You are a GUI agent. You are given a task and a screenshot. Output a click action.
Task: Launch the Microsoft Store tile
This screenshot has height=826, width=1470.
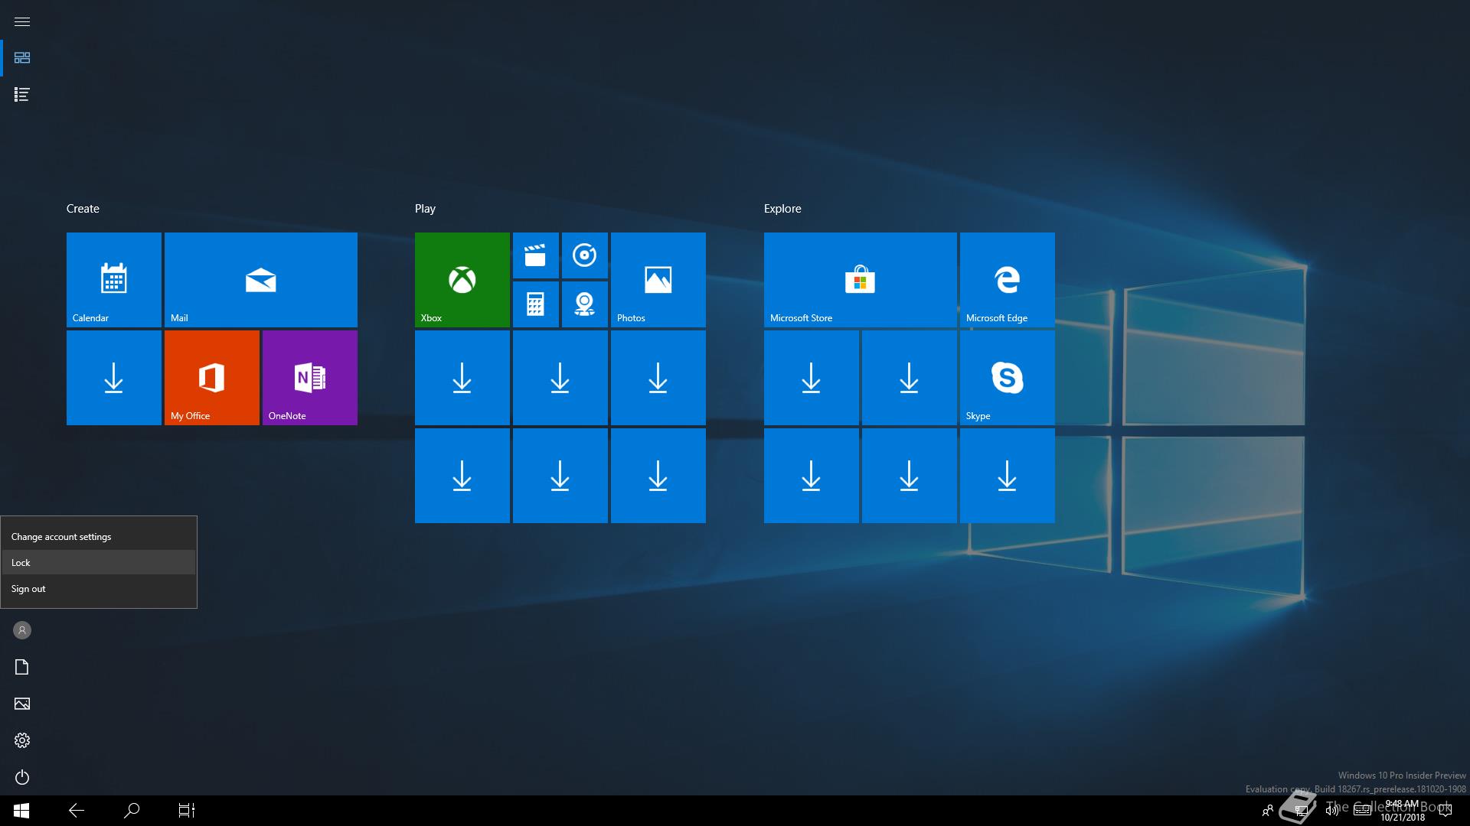coord(861,280)
